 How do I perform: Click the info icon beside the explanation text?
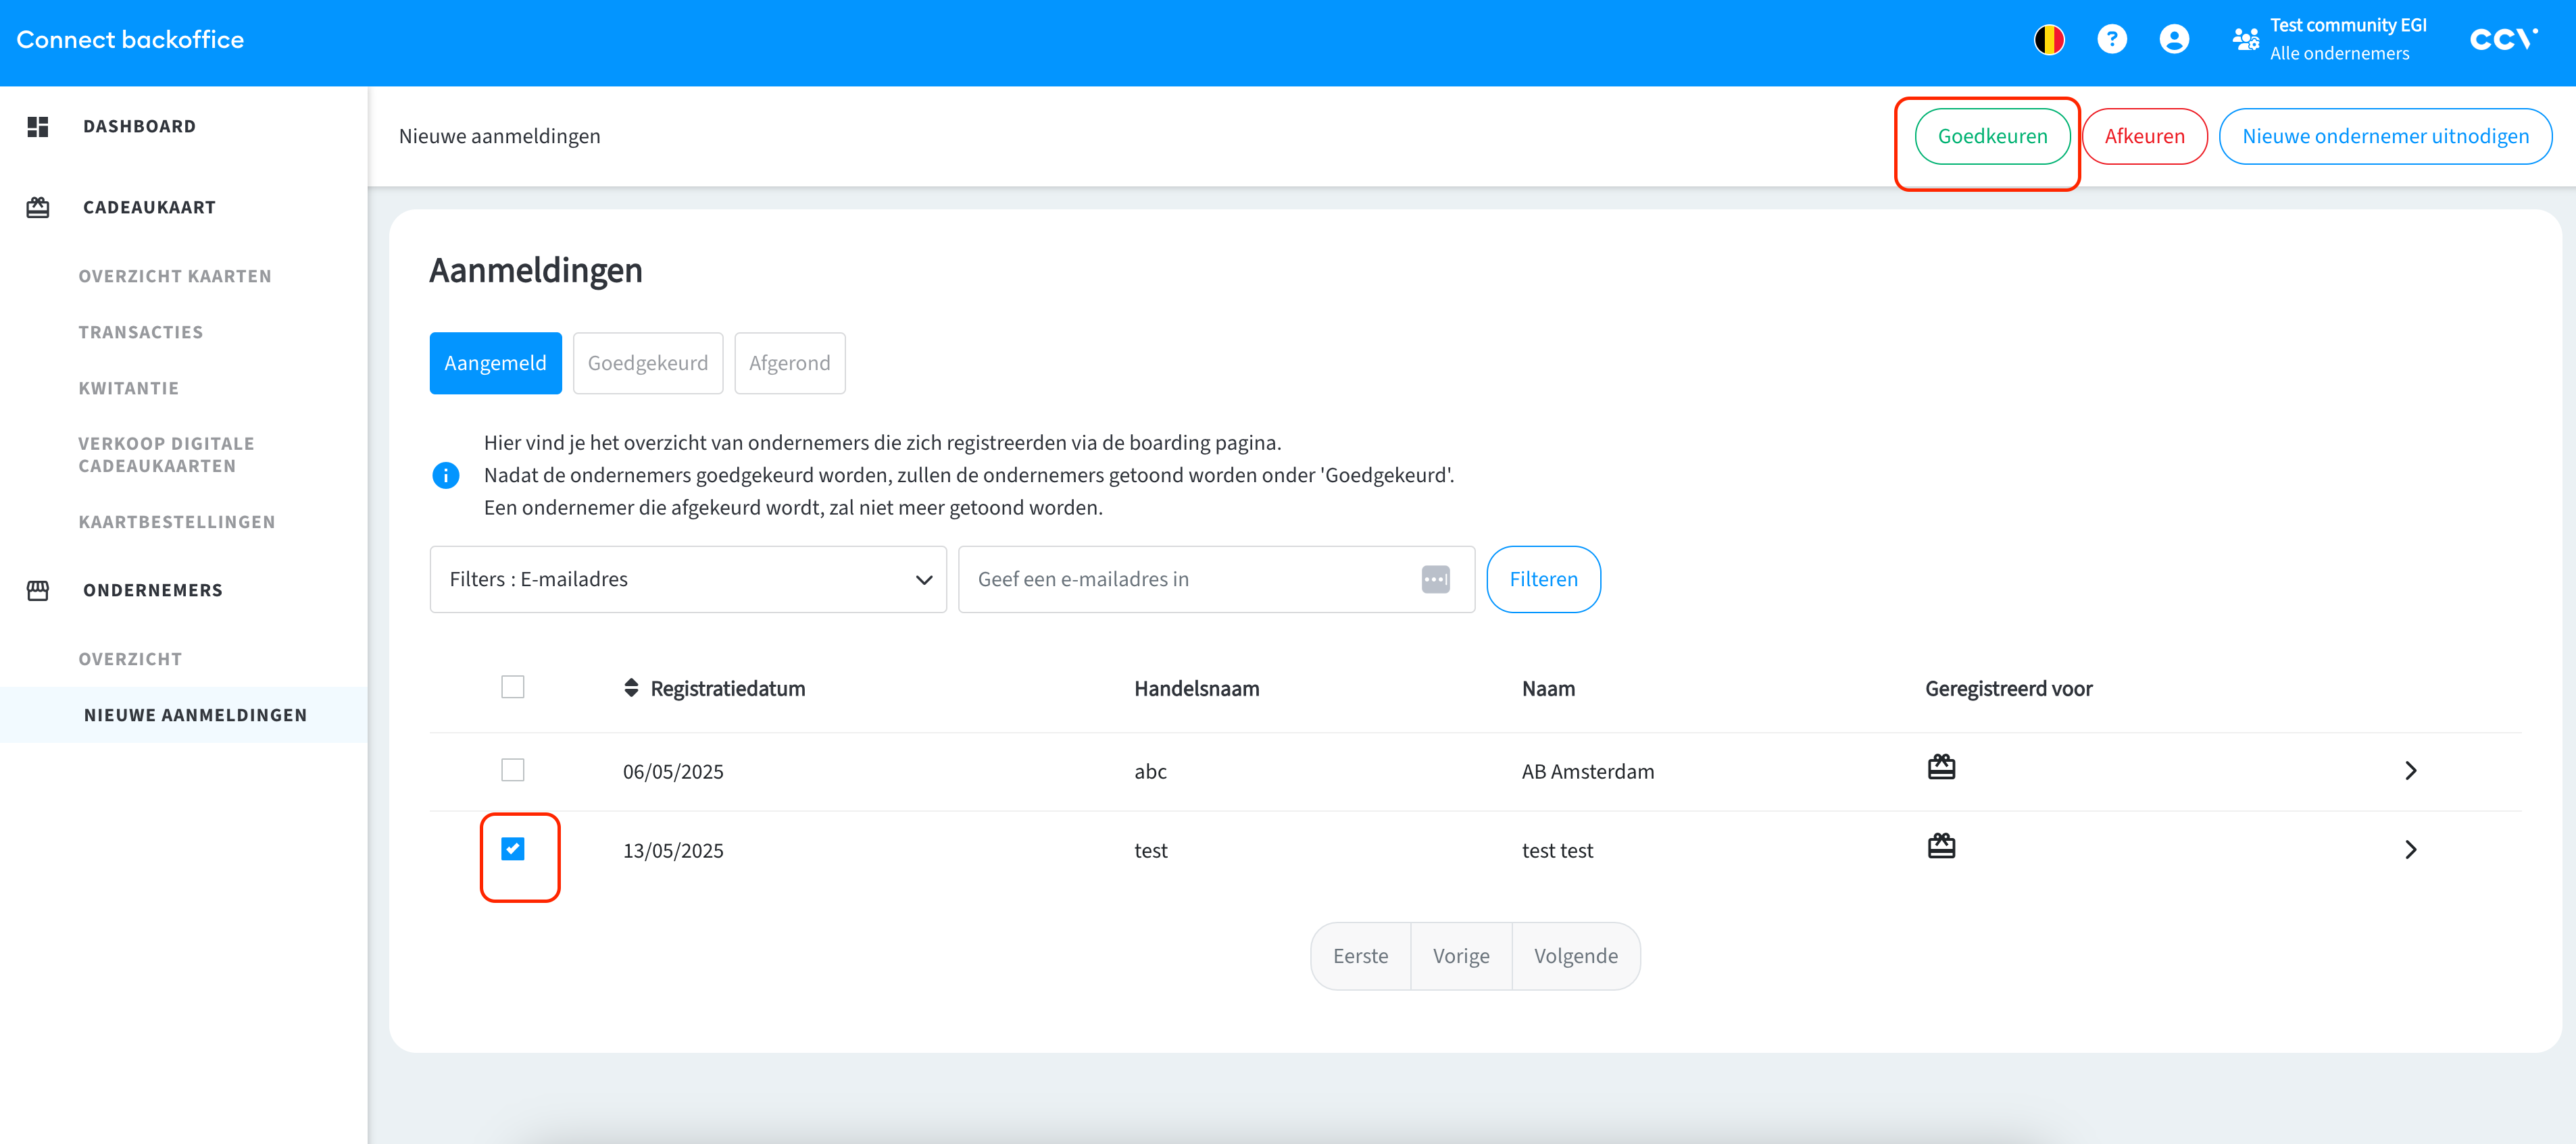[x=445, y=475]
